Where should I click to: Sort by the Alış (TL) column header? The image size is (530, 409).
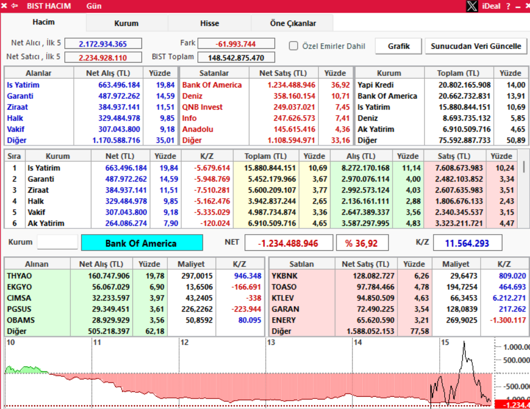click(x=361, y=156)
